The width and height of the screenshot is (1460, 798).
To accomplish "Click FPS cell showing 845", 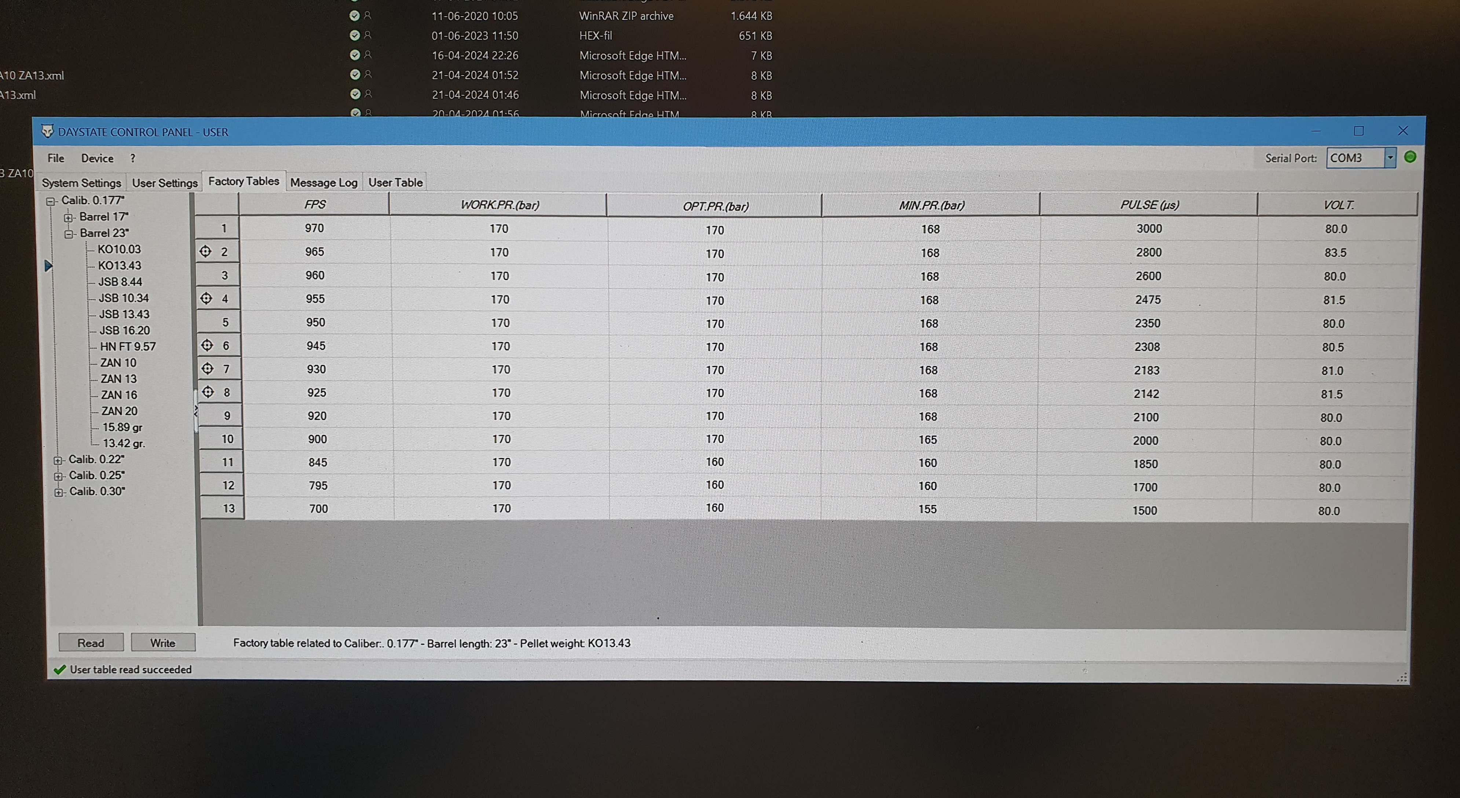I will pyautogui.click(x=317, y=462).
